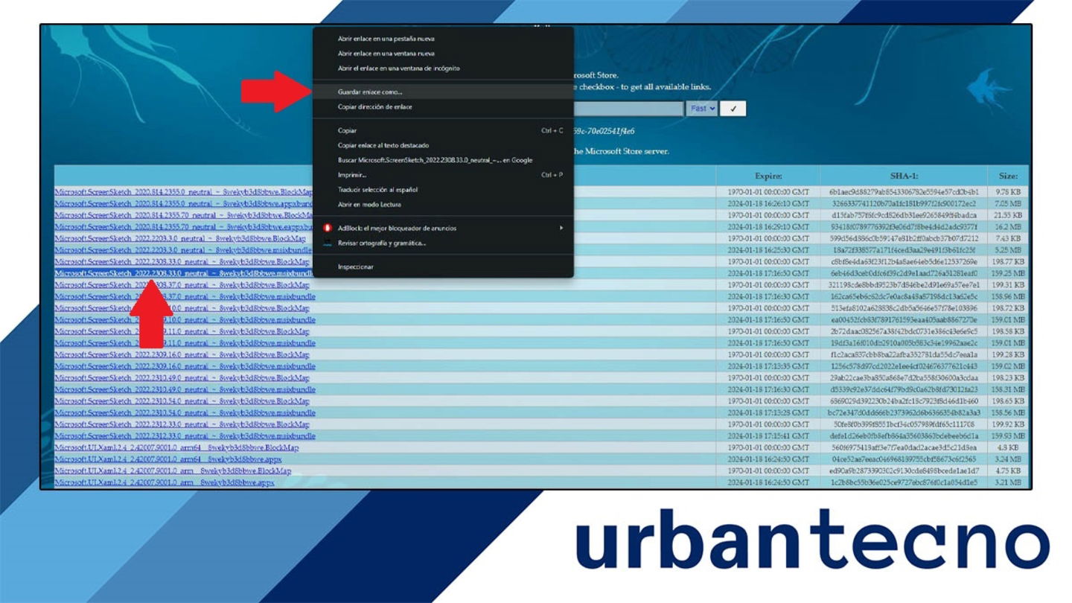Open ScreenSketch 2020.814.2355.70 BlockMap link
1072x603 pixels.
pyautogui.click(x=183, y=215)
